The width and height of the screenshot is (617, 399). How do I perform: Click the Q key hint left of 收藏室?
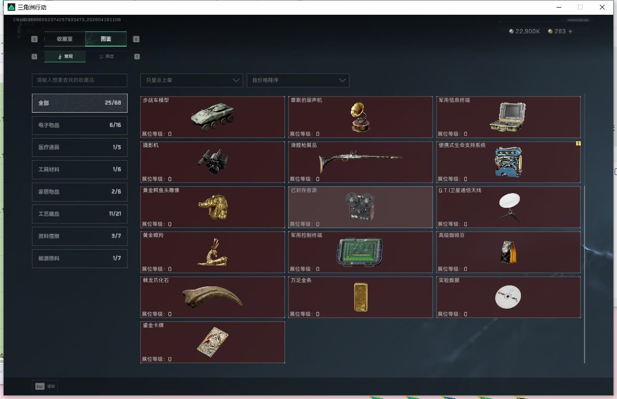click(34, 39)
